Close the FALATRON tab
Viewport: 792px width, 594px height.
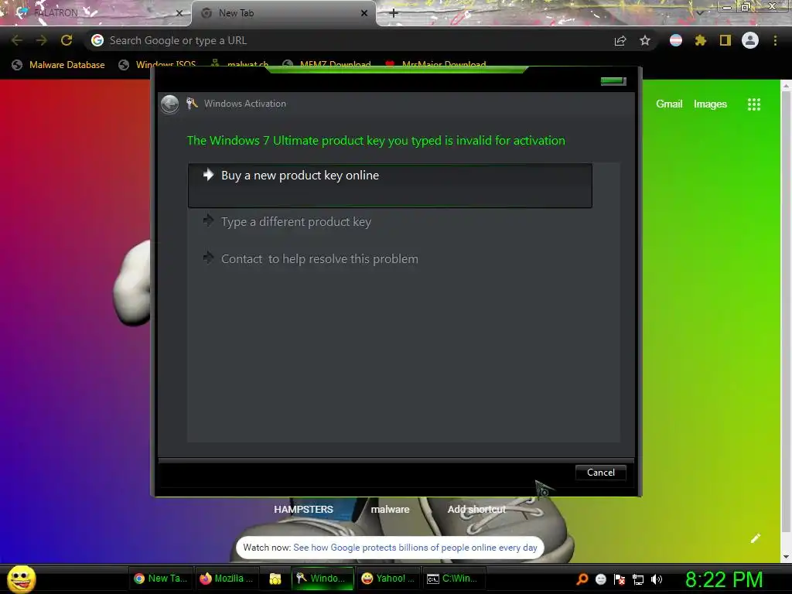179,13
